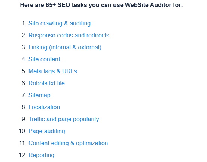
Task: Click list number 6 beside Robots.txt file
Action: (24, 83)
